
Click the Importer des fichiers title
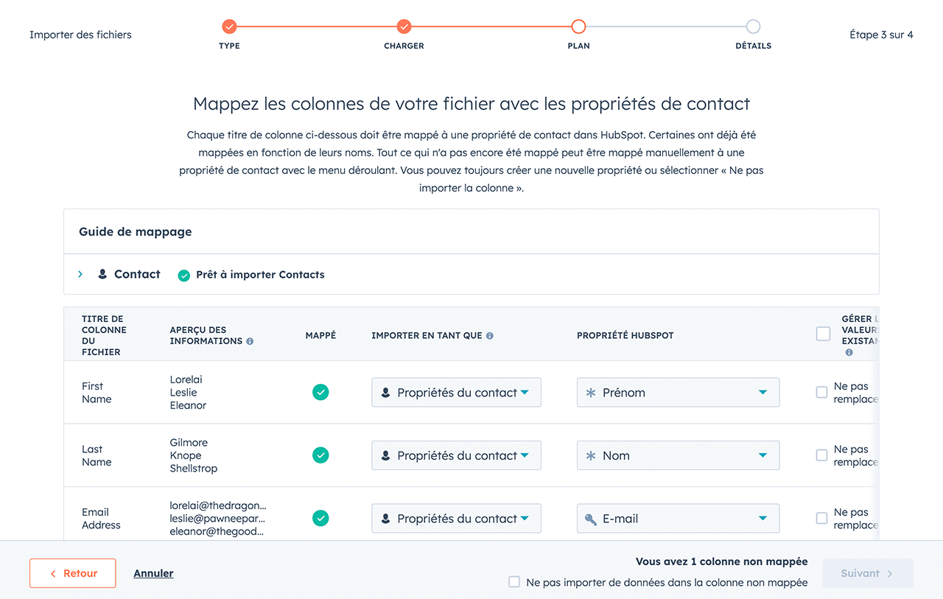point(80,35)
